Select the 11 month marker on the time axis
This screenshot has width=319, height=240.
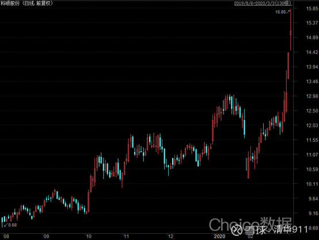(x=126, y=237)
